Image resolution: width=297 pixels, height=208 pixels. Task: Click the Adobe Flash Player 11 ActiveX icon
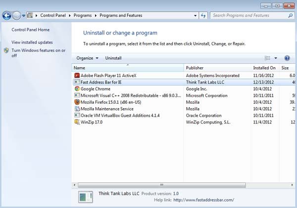77,76
